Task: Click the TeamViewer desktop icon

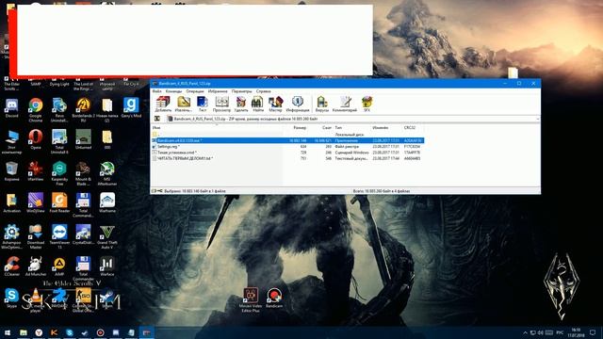Action: pos(59,237)
